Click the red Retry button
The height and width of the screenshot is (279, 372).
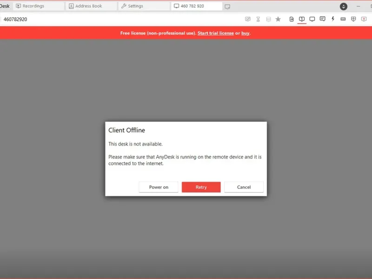[x=201, y=187]
